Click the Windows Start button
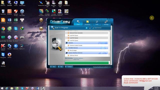Screen dimensions: 160x90 coord(2,88)
